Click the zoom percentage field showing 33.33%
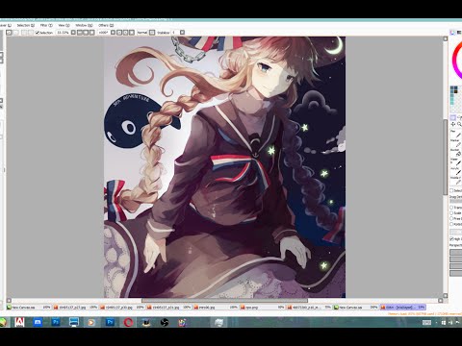 pyautogui.click(x=63, y=33)
